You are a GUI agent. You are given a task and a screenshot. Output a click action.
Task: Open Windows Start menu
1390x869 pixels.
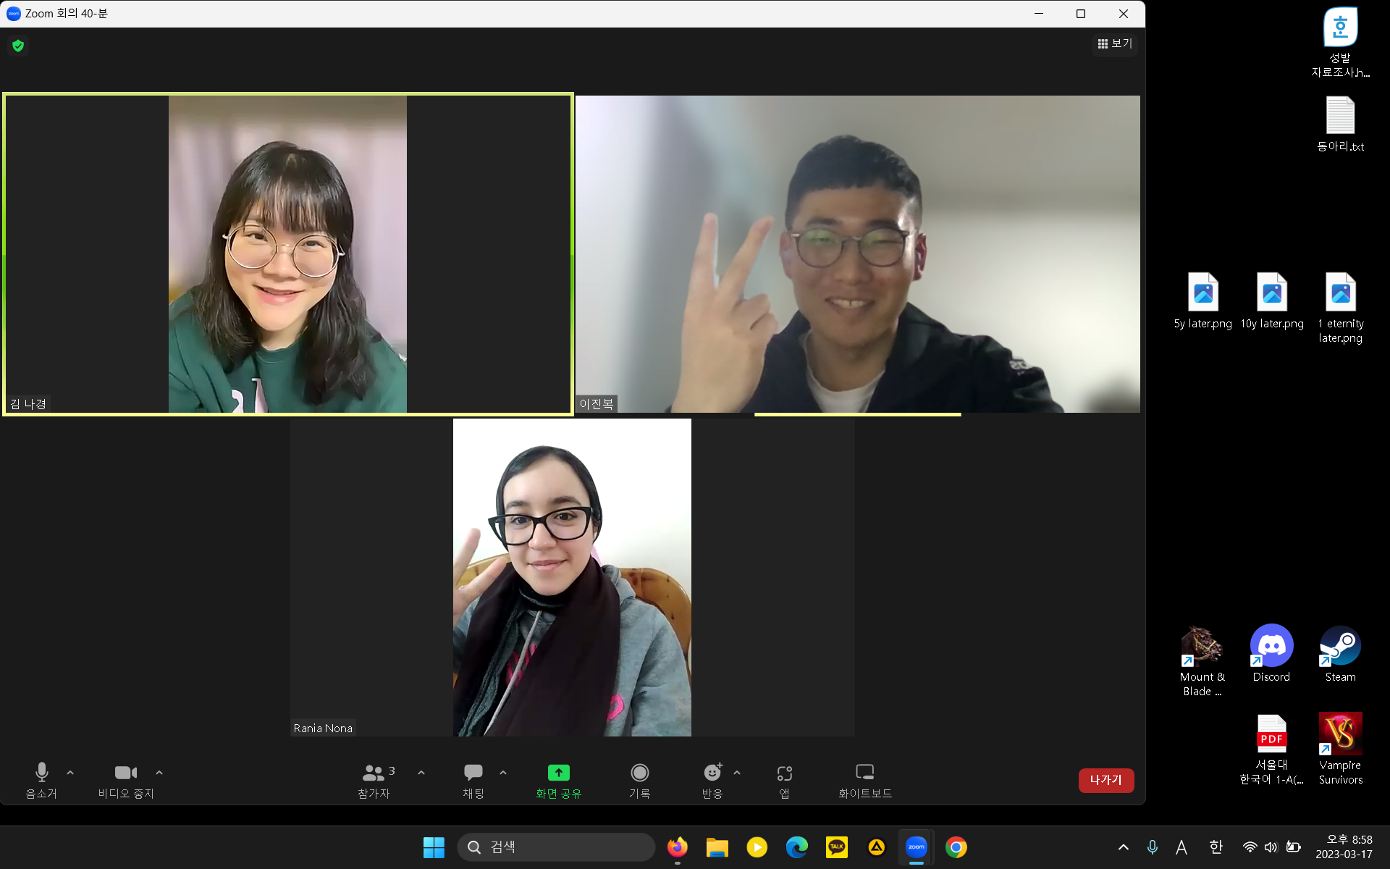pos(434,847)
